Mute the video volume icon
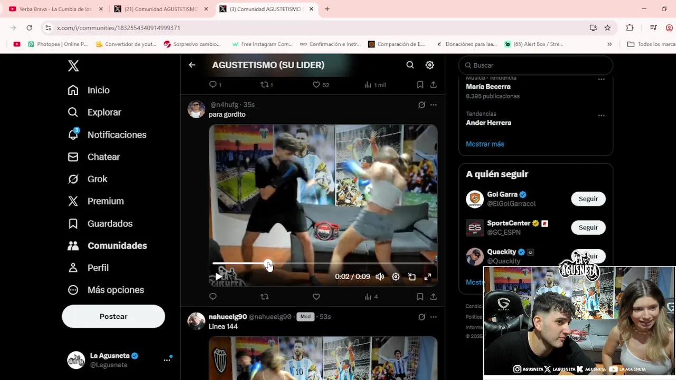 pos(380,277)
